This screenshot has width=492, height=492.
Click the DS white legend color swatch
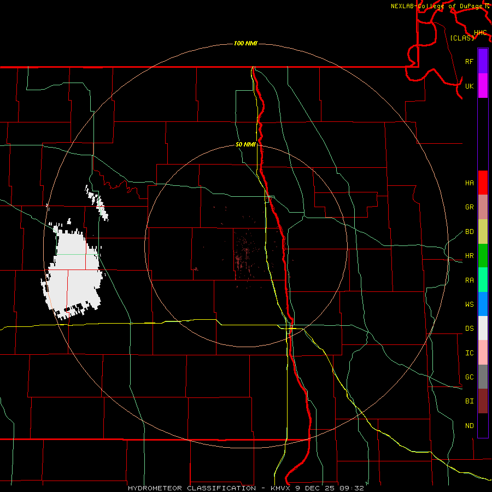tap(483, 328)
